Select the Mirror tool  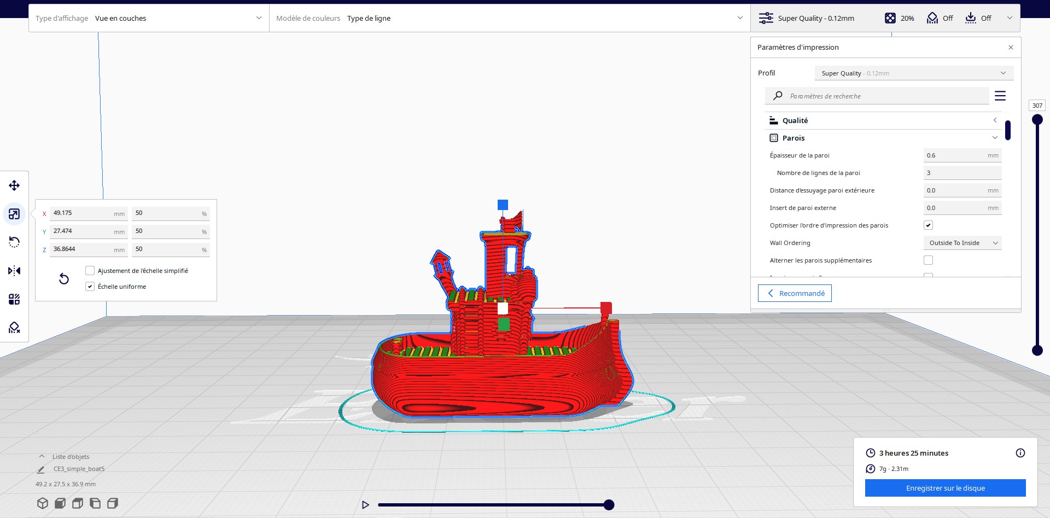[x=14, y=271]
